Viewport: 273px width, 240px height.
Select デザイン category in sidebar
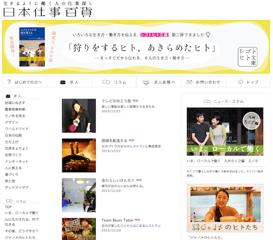click(11, 122)
